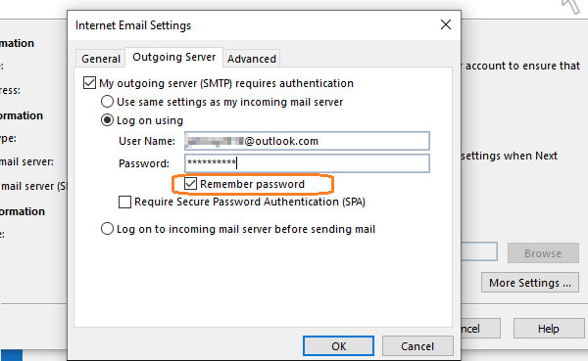This screenshot has width=588, height=361.
Task: Click Help in the background window
Action: 549,329
